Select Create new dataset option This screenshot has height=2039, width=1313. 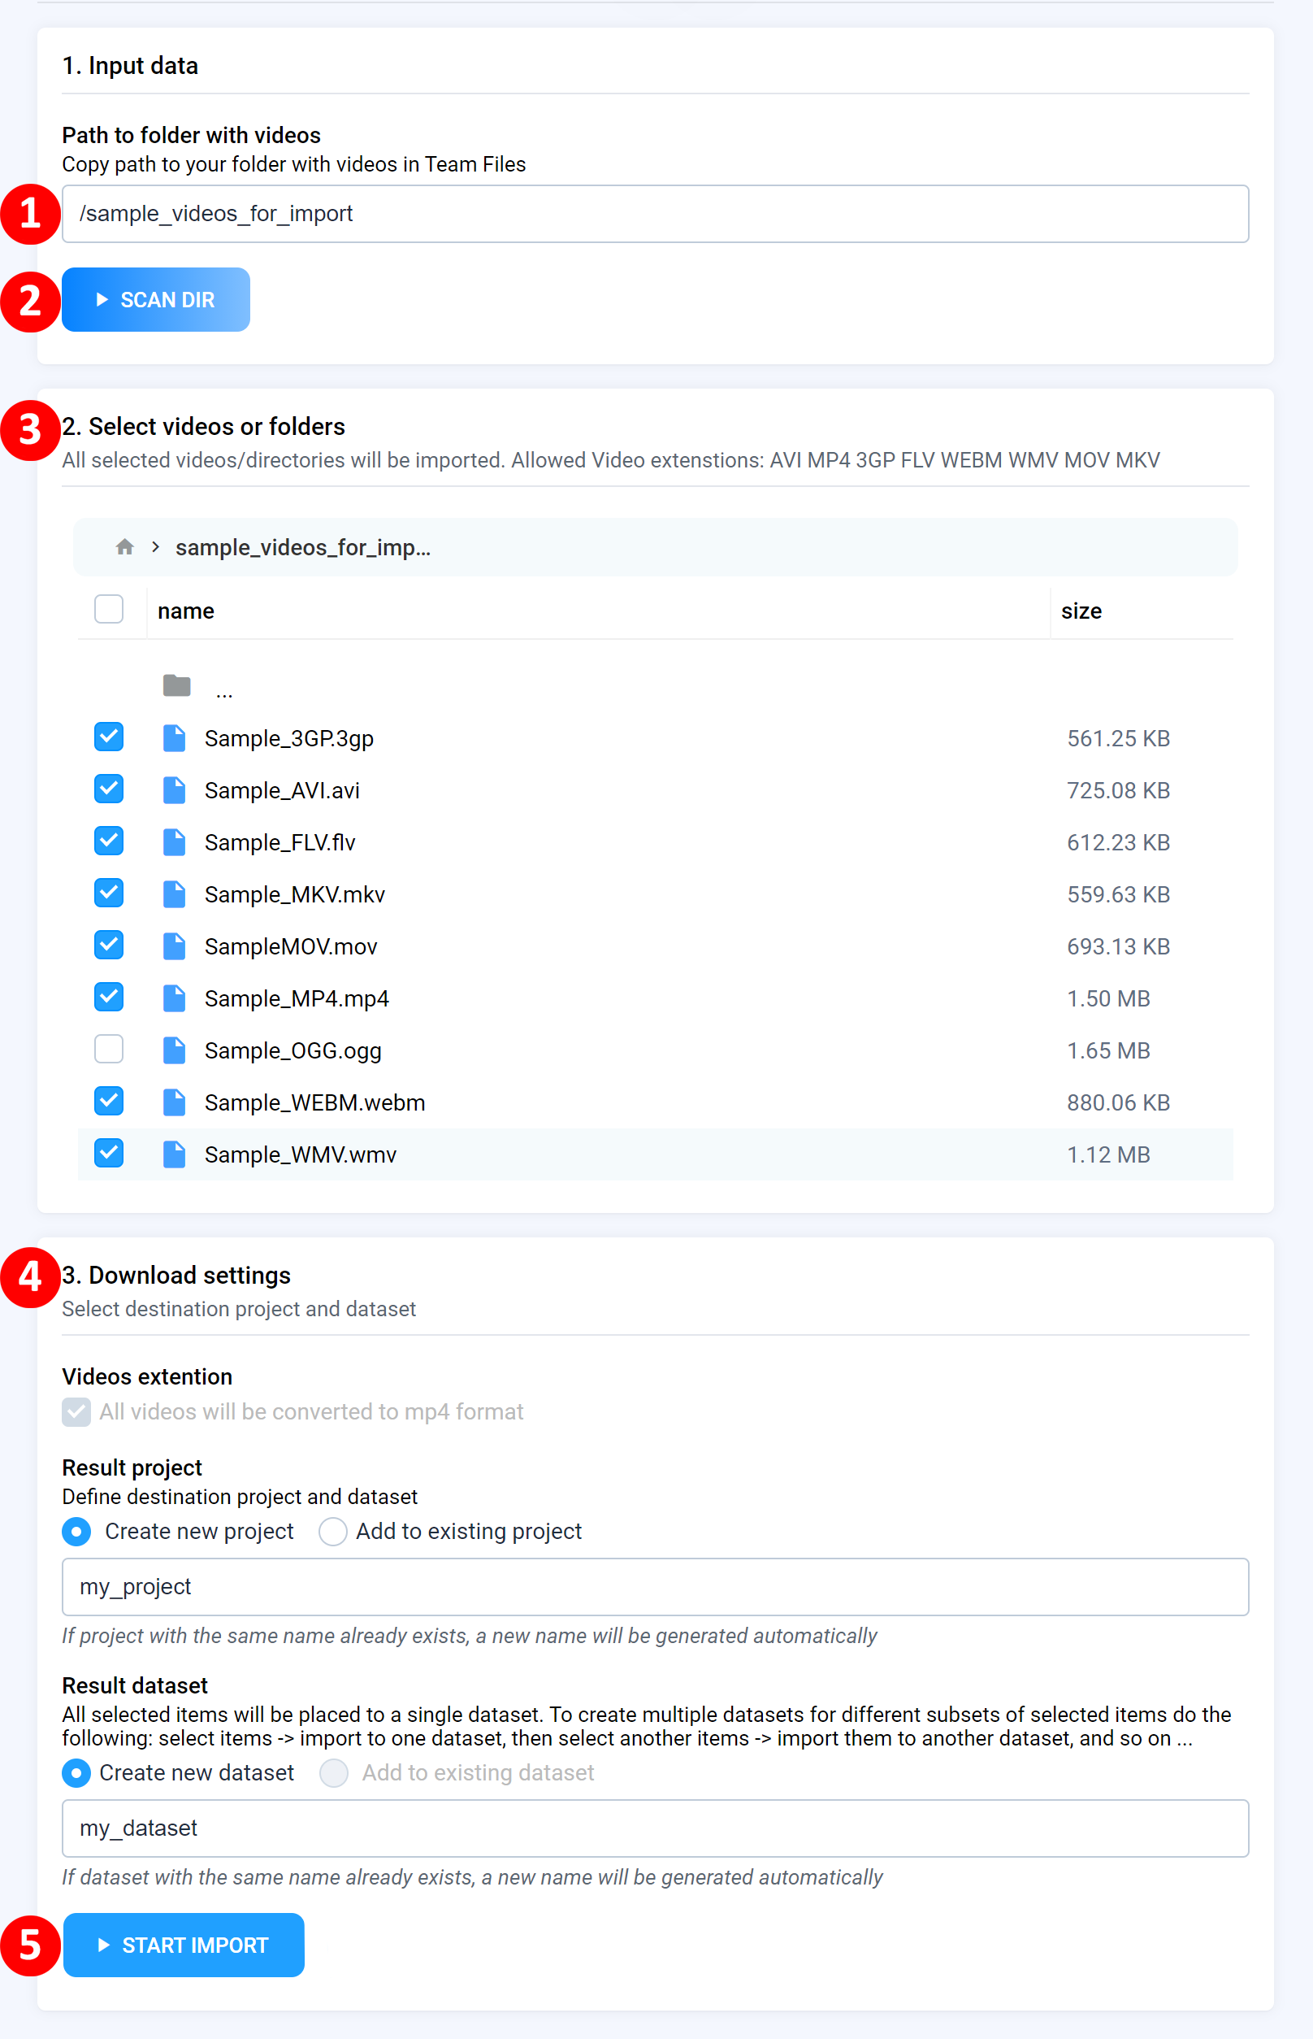(x=76, y=1773)
